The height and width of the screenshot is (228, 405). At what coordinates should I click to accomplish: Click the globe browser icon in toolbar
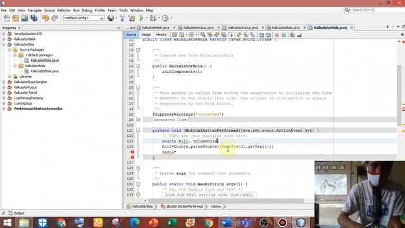tap(111, 18)
